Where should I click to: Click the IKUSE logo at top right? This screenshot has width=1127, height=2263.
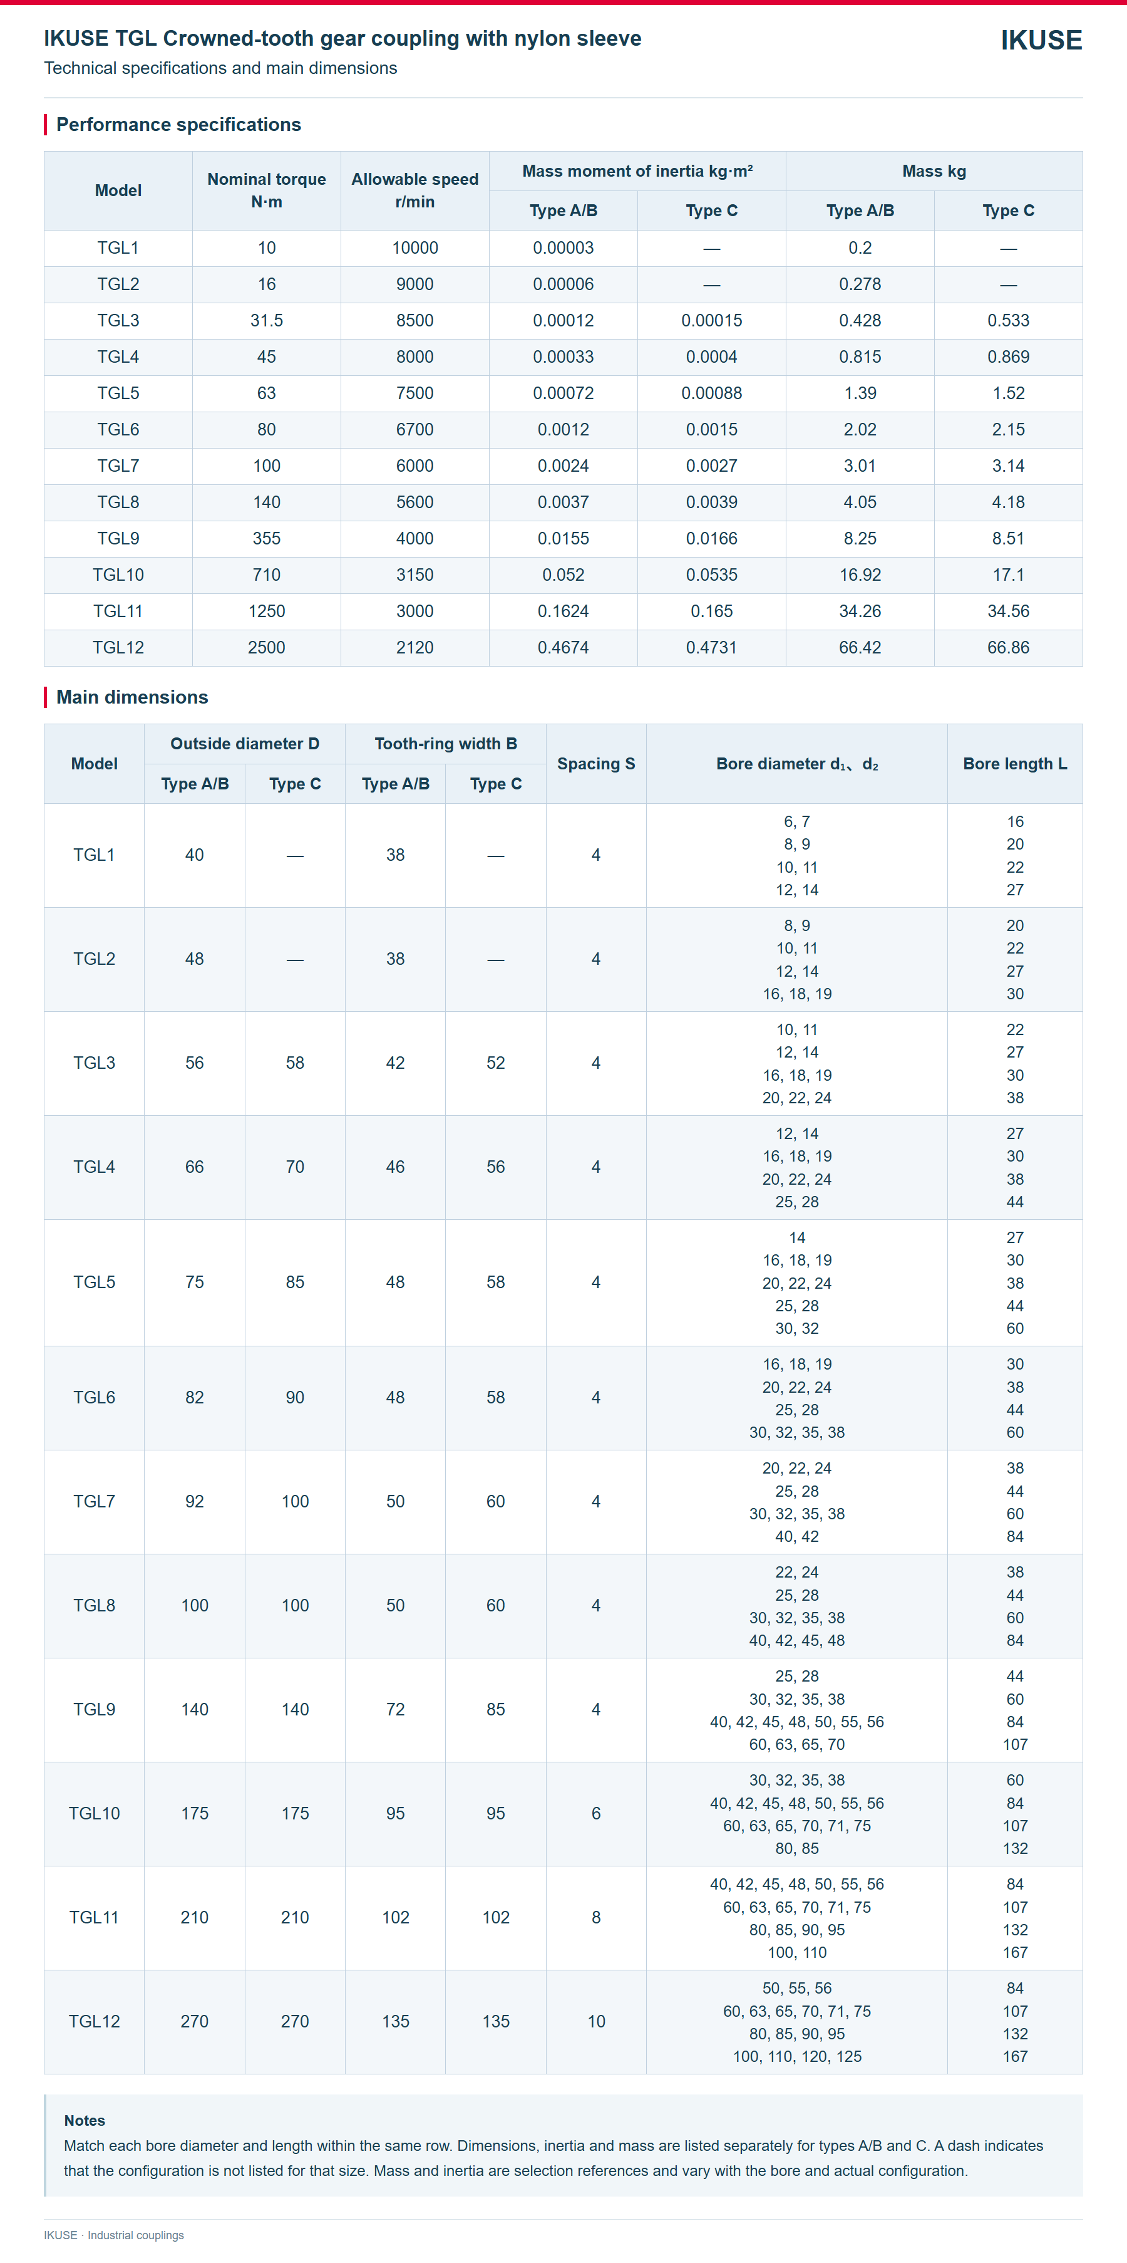point(1041,40)
